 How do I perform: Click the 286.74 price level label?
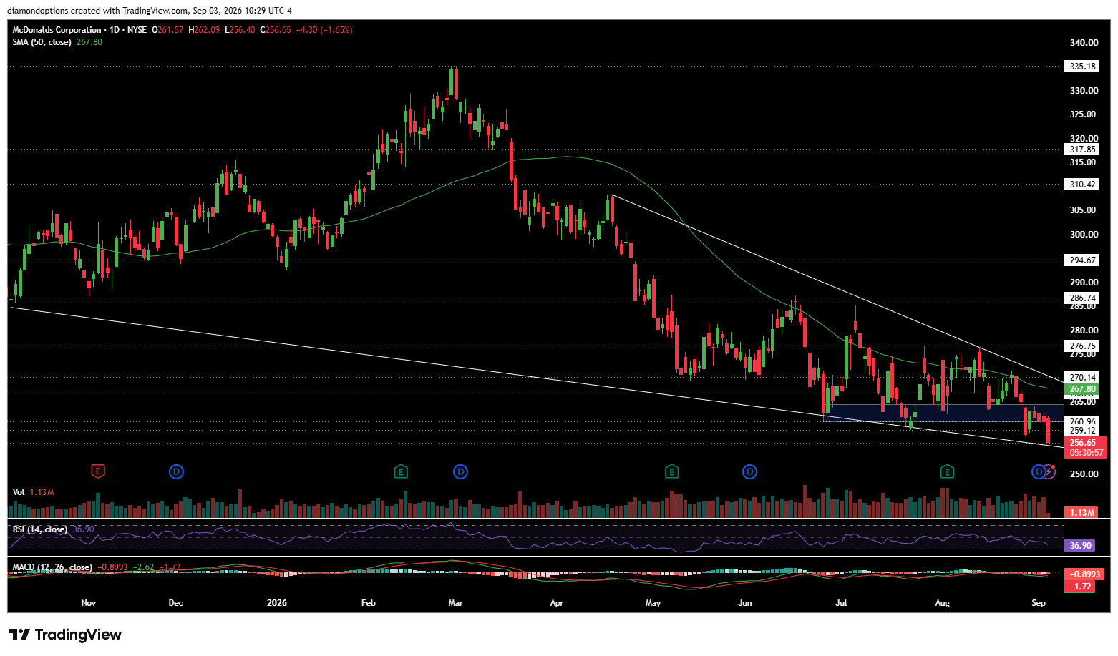[x=1082, y=298]
